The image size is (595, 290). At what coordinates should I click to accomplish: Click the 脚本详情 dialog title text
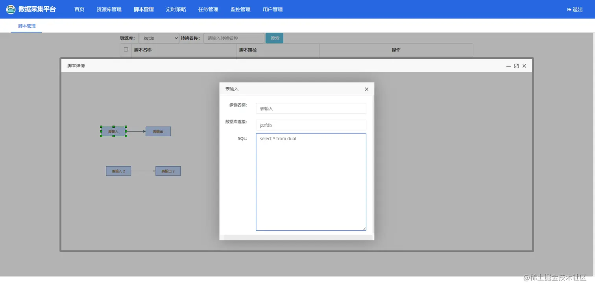(x=76, y=66)
